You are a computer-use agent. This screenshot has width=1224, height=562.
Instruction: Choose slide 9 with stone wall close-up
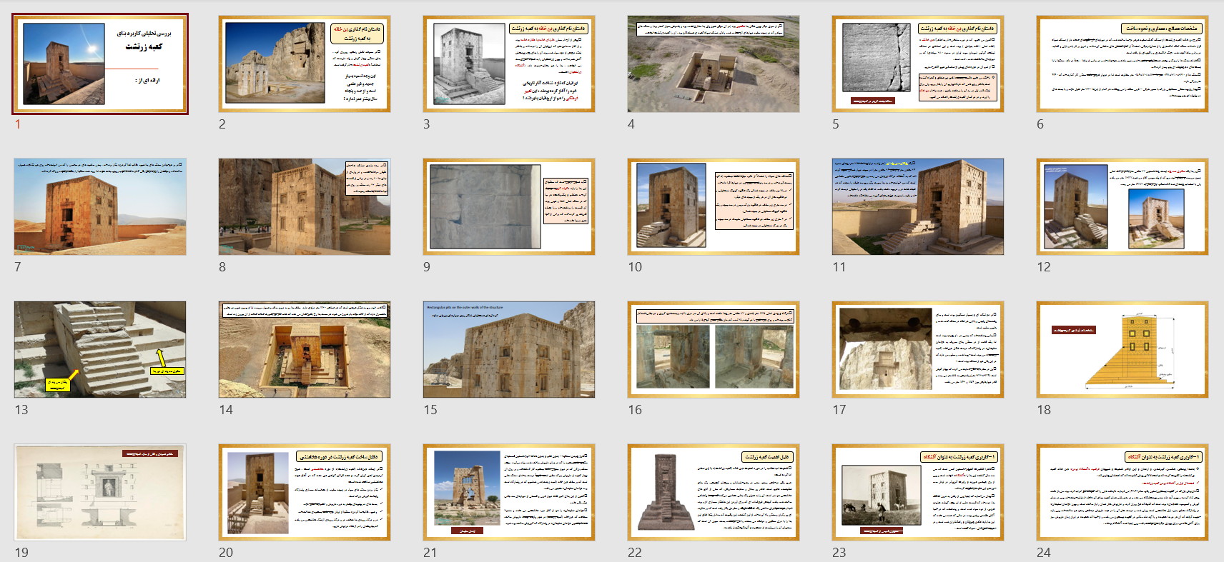509,206
